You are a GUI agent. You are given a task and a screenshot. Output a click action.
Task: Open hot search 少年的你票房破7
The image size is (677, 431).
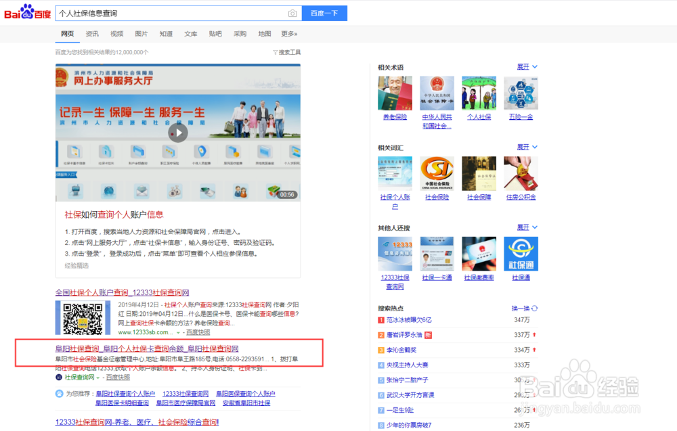click(409, 426)
